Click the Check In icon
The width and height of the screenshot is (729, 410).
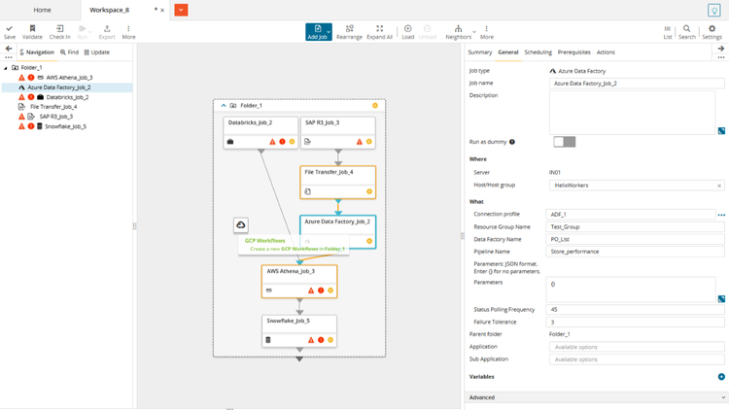point(59,32)
